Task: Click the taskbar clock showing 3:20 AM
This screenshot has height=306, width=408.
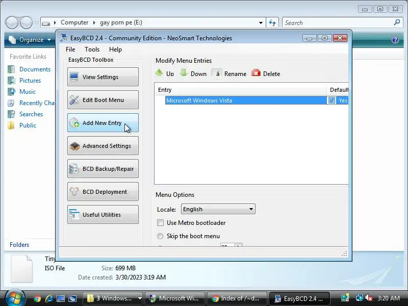Action: (x=389, y=298)
